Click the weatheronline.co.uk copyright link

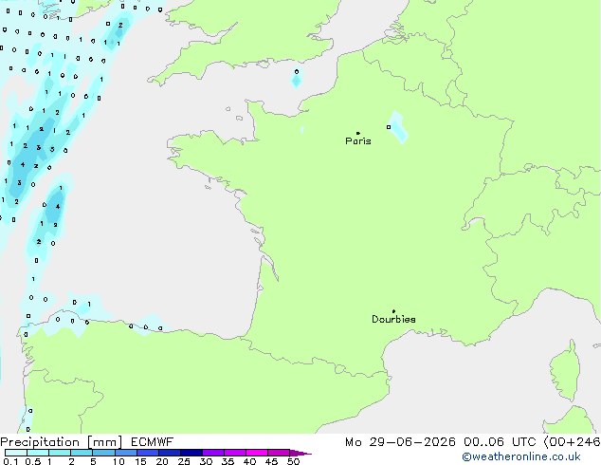click(x=521, y=456)
